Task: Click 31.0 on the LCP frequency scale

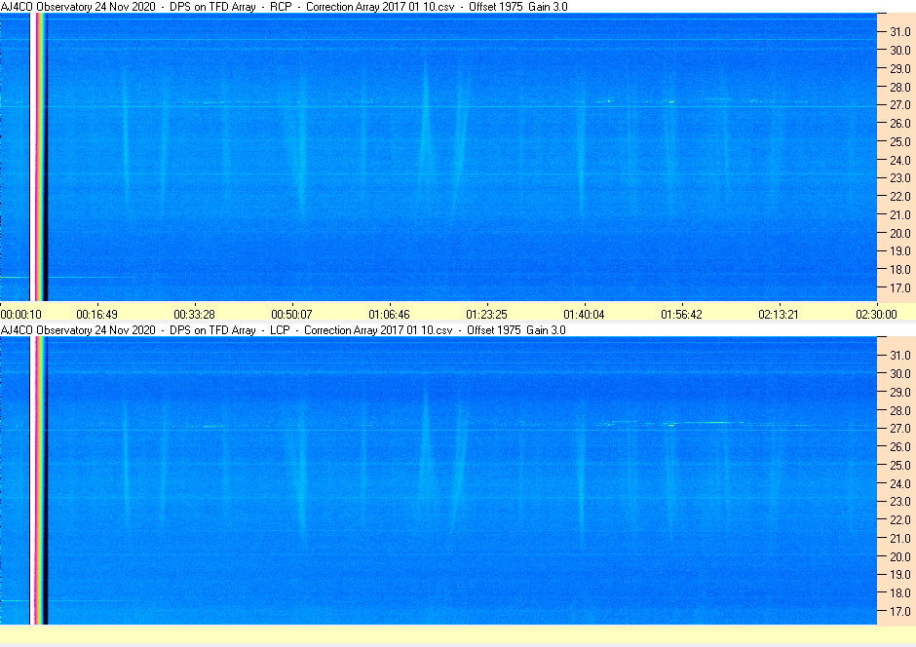Action: tap(900, 355)
